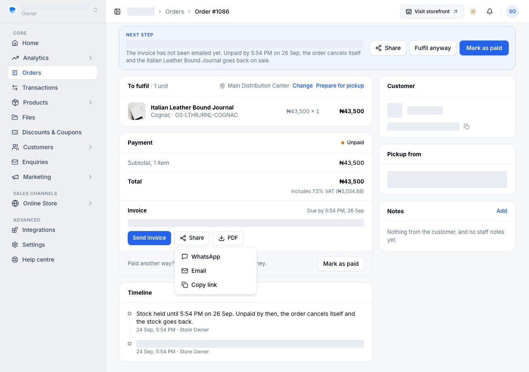Open the Help centre
Screen dimensions: 529x372
pos(52,260)
